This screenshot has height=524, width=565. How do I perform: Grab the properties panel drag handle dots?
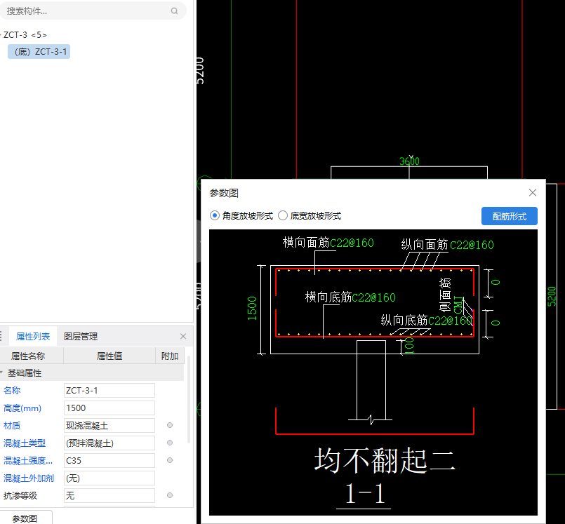click(x=1, y=337)
